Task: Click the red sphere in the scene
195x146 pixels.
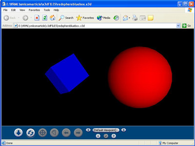Action: (140, 77)
